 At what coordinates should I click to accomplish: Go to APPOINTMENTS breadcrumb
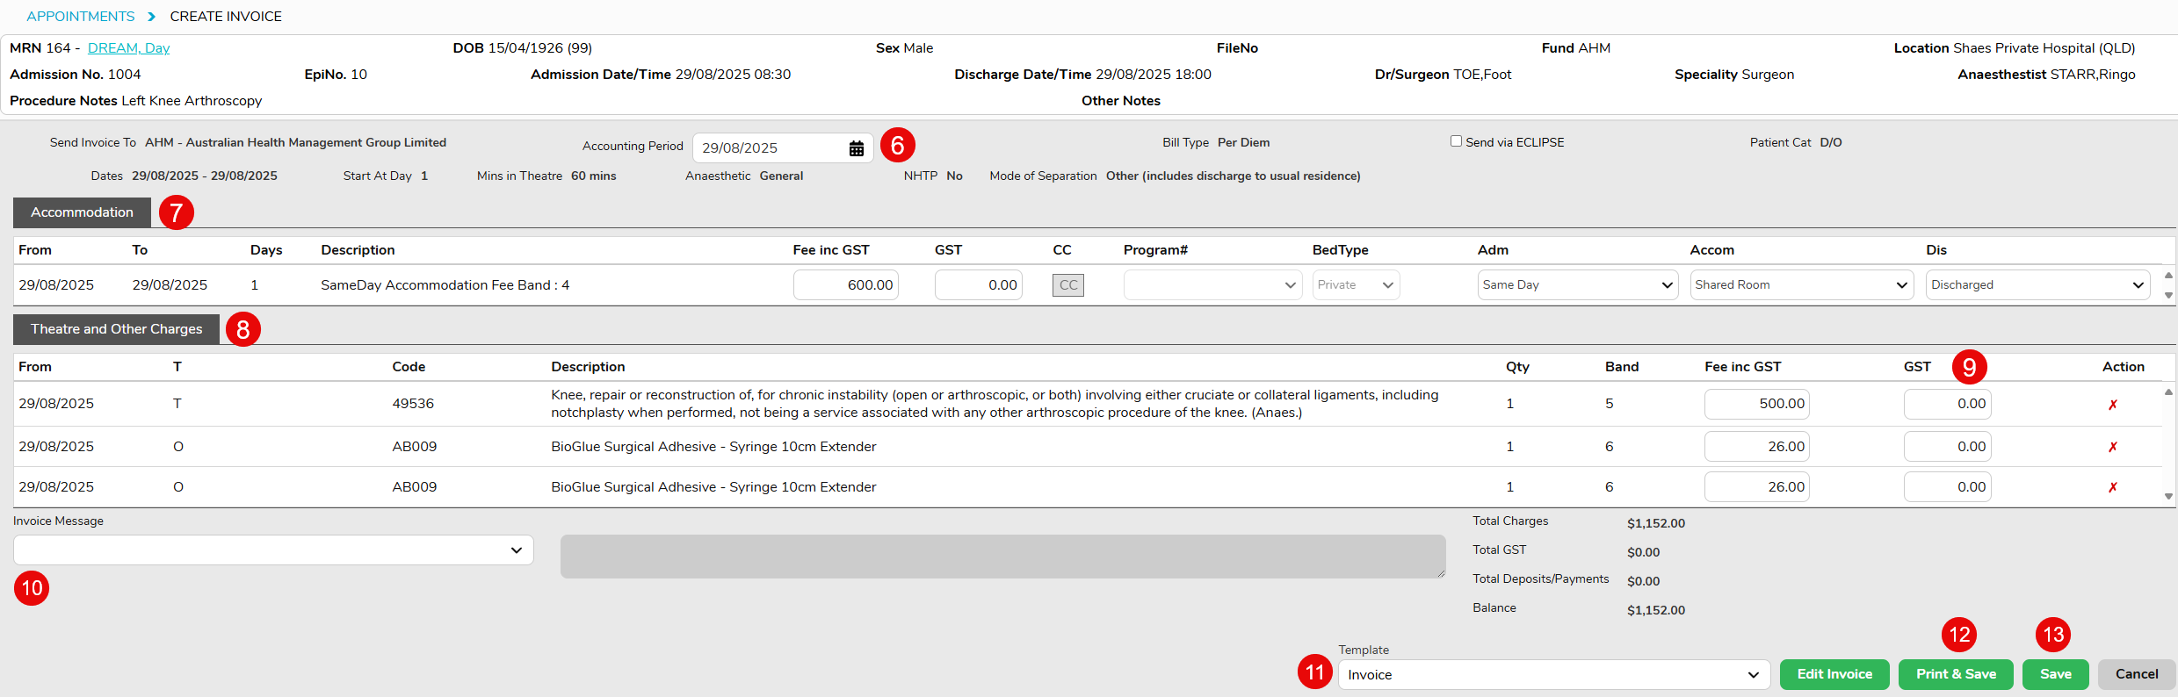coord(81,17)
